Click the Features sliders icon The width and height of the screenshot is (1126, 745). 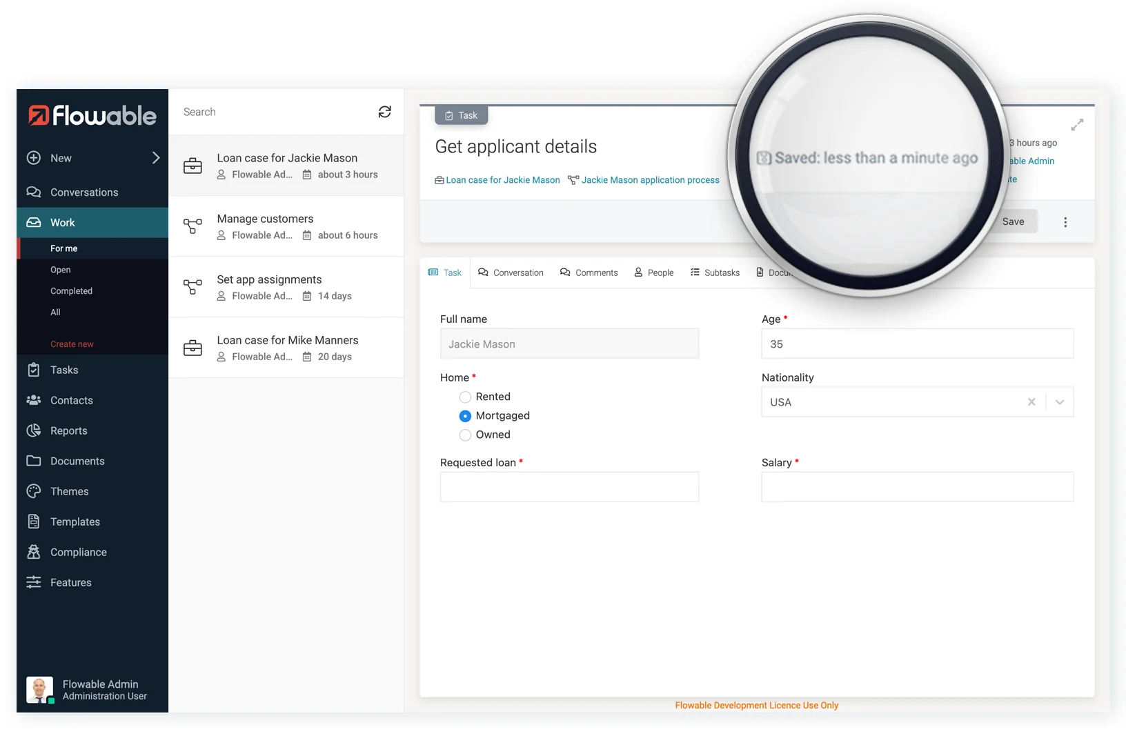(33, 582)
